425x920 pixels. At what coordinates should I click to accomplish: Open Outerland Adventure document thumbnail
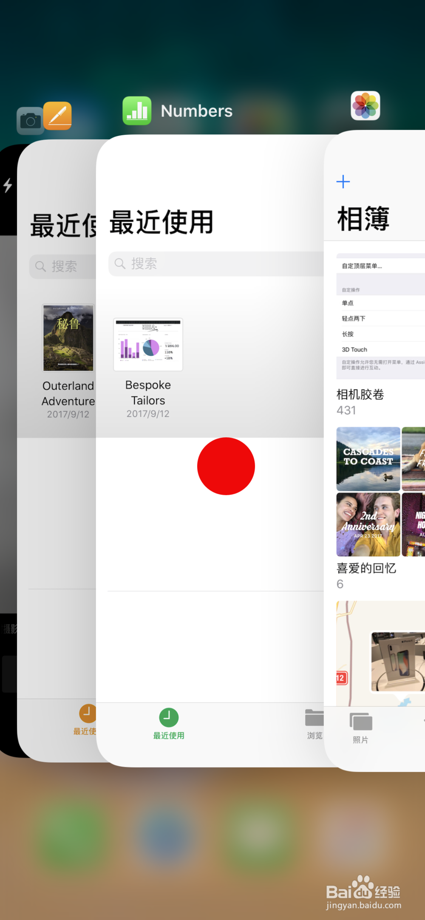coord(68,338)
